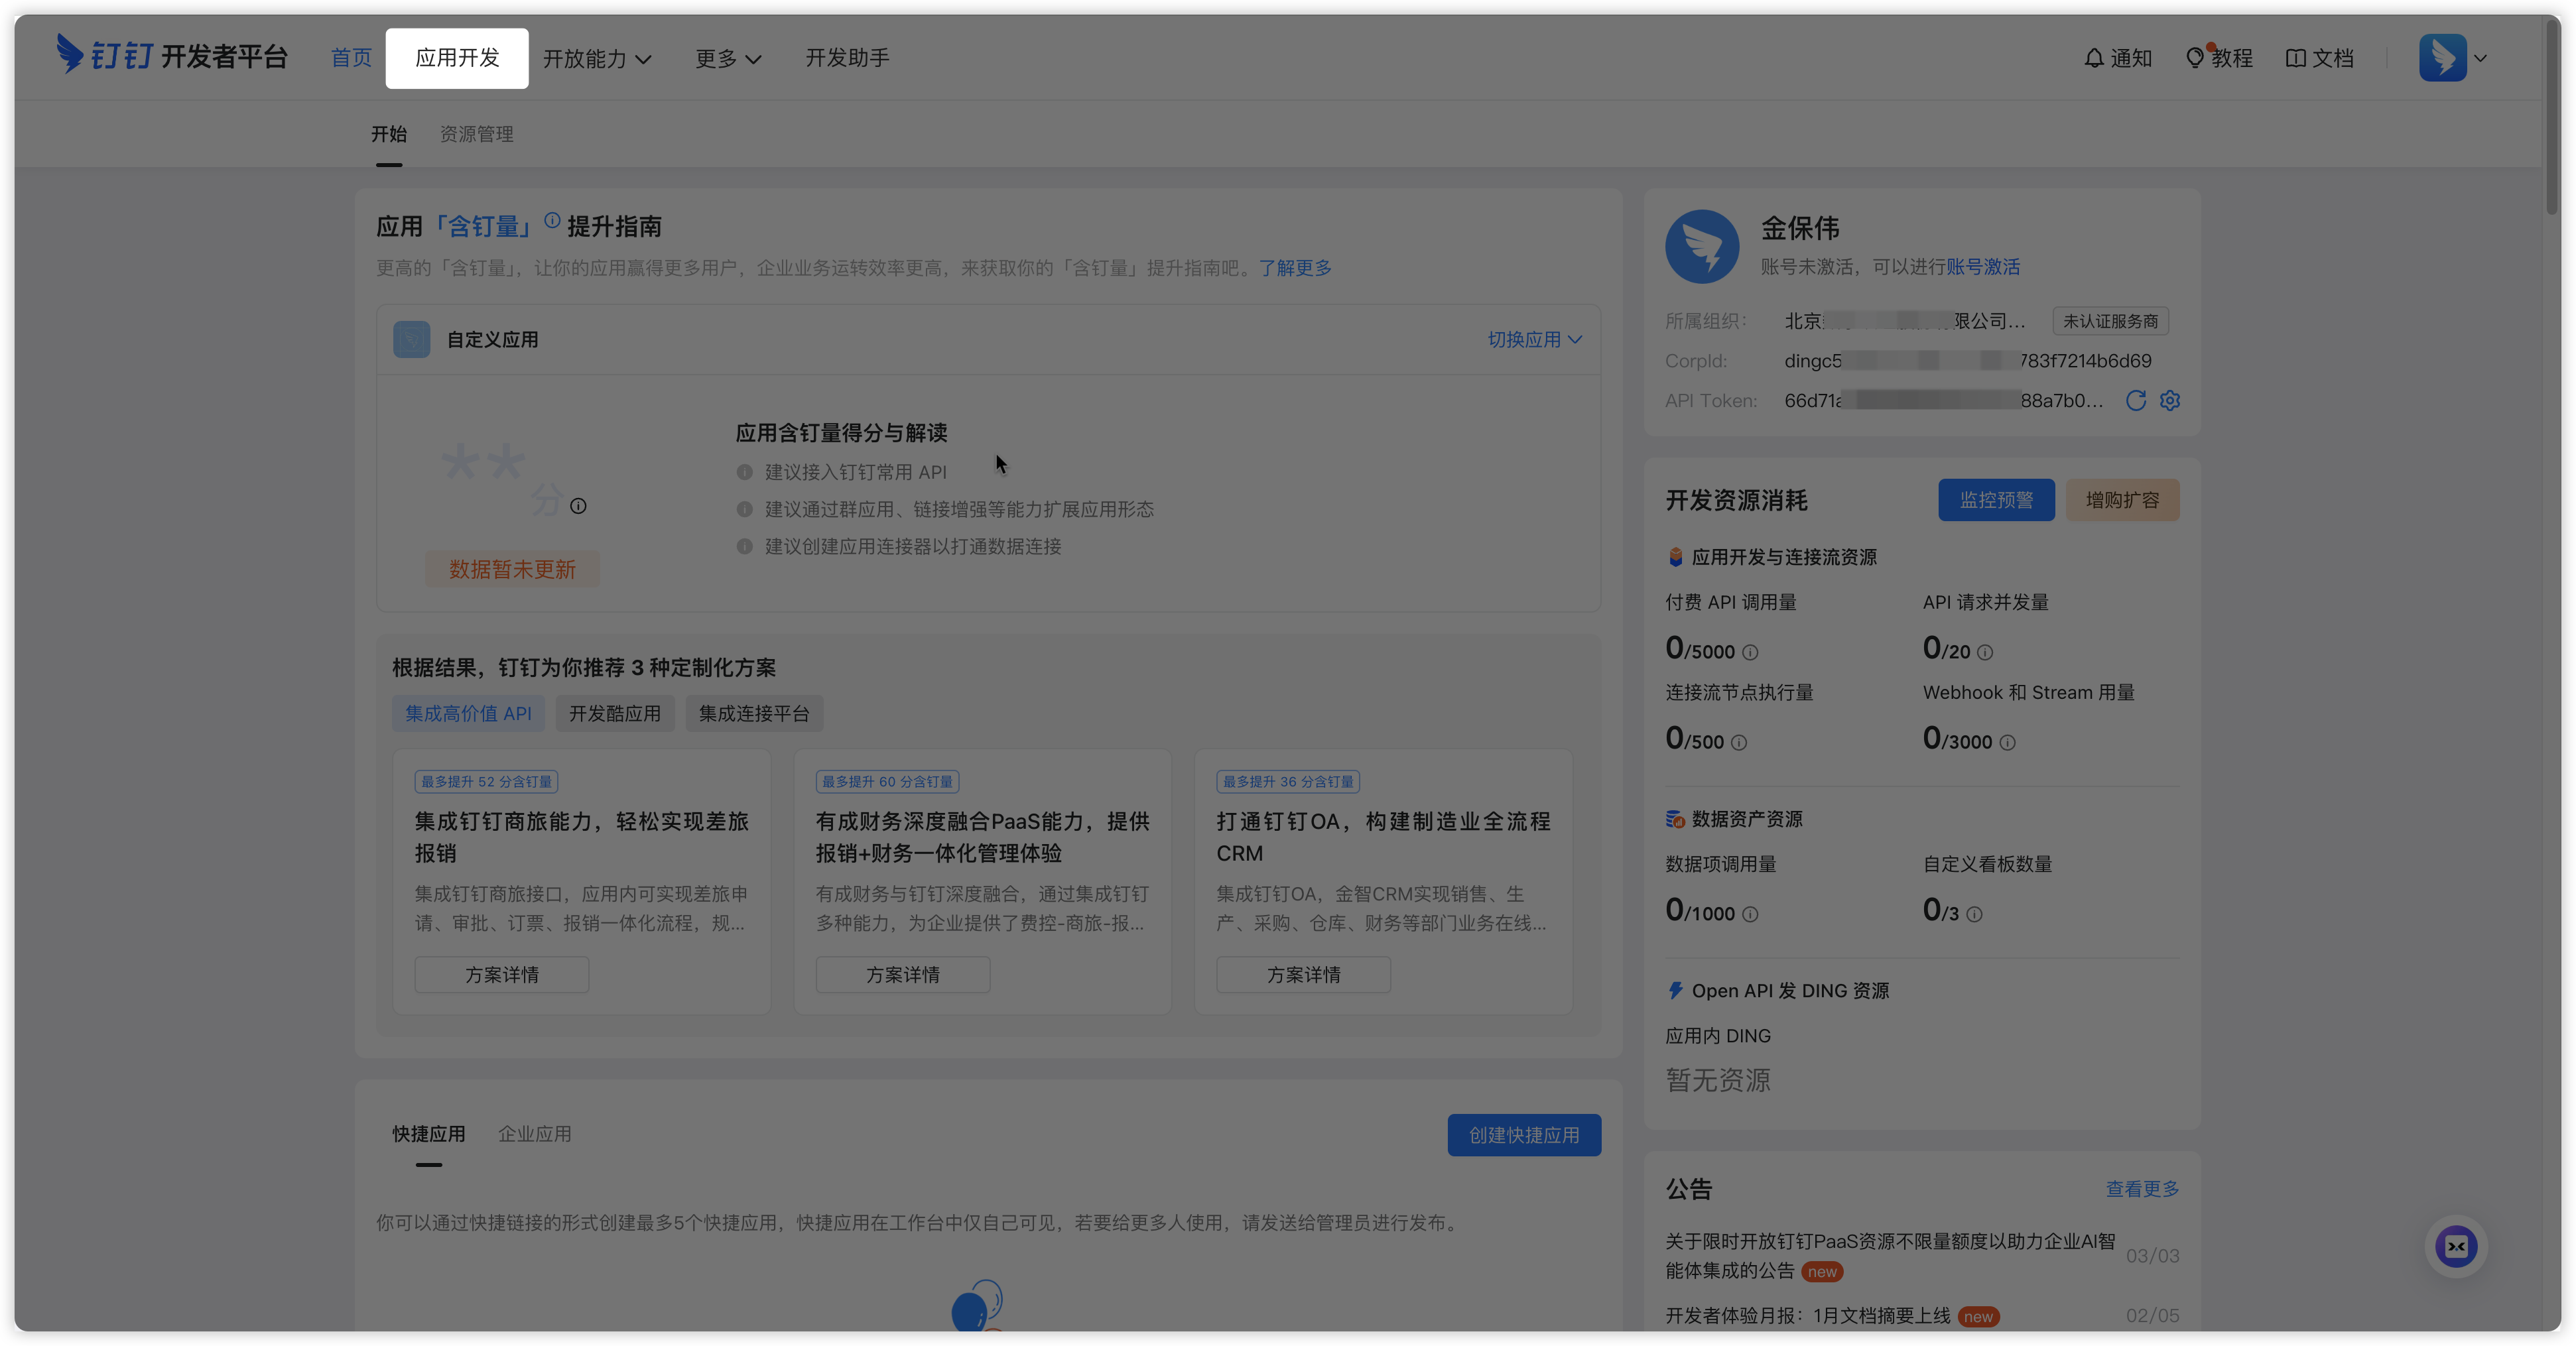Click the 账号激活 link

point(1983,267)
